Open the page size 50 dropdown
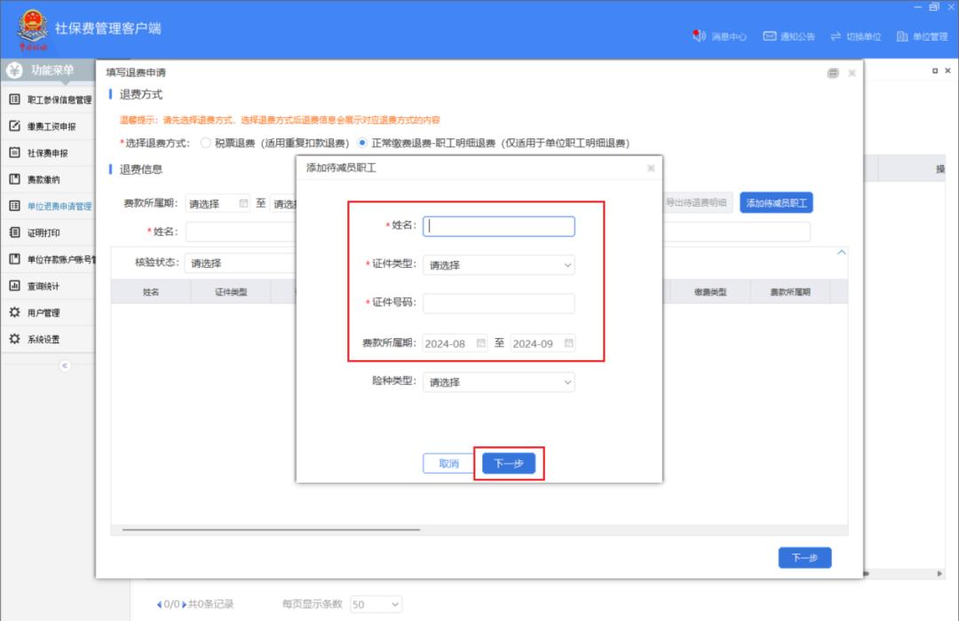Screen dimensions: 959x621 376,604
